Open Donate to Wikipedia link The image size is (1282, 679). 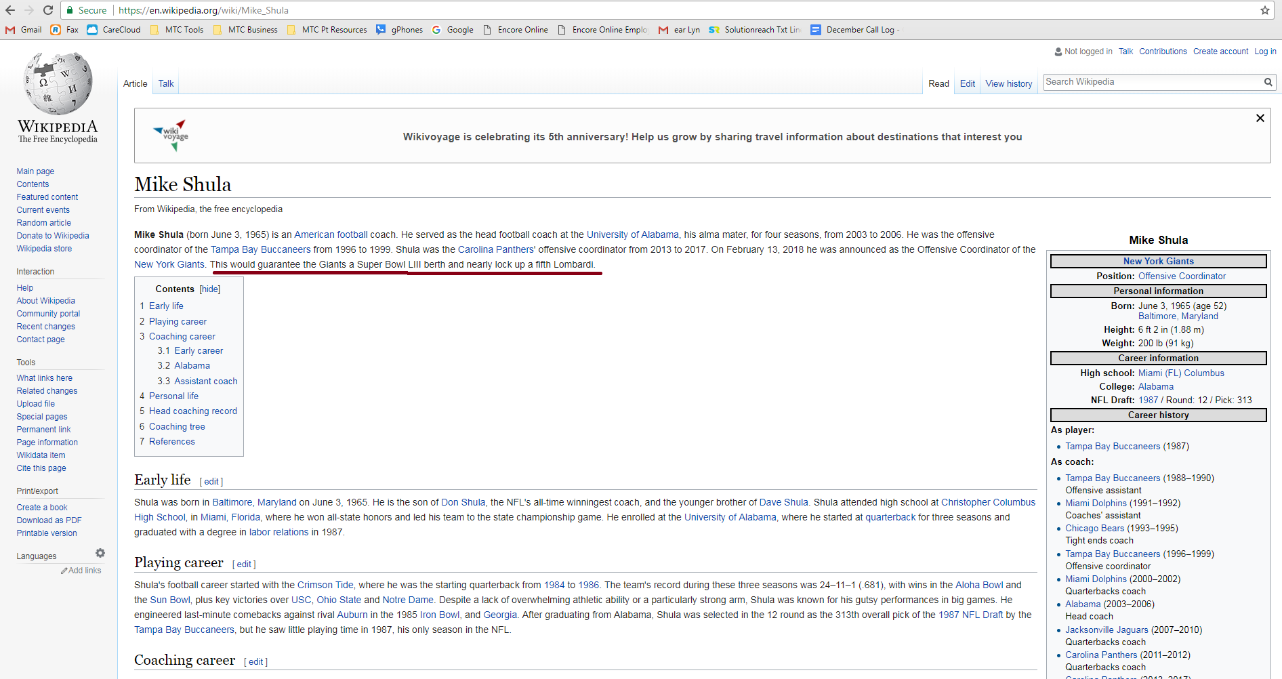[x=53, y=236]
